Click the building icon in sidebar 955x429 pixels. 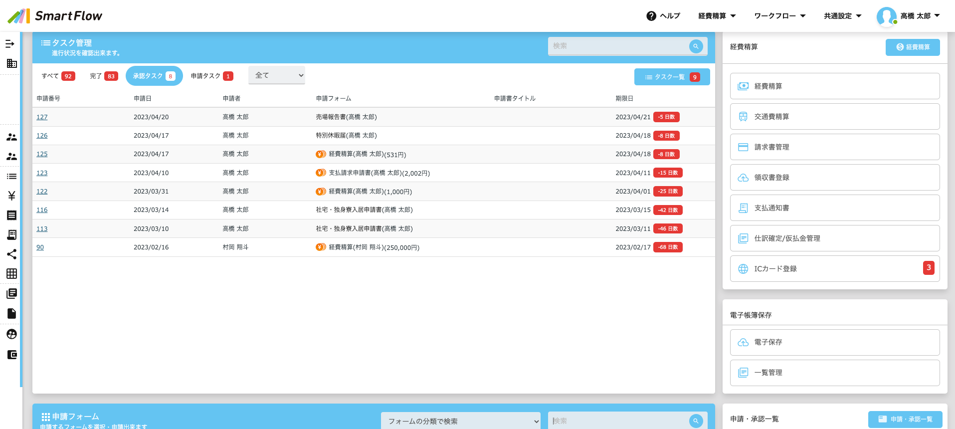coord(11,63)
